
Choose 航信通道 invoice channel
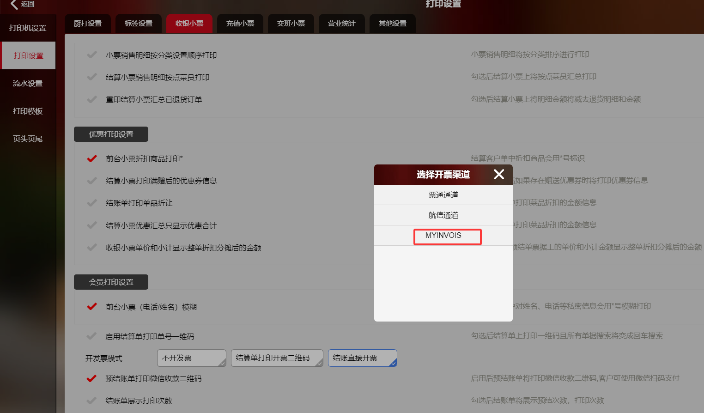[x=443, y=215]
